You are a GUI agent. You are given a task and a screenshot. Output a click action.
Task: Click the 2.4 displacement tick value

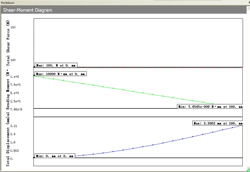(x=13, y=134)
